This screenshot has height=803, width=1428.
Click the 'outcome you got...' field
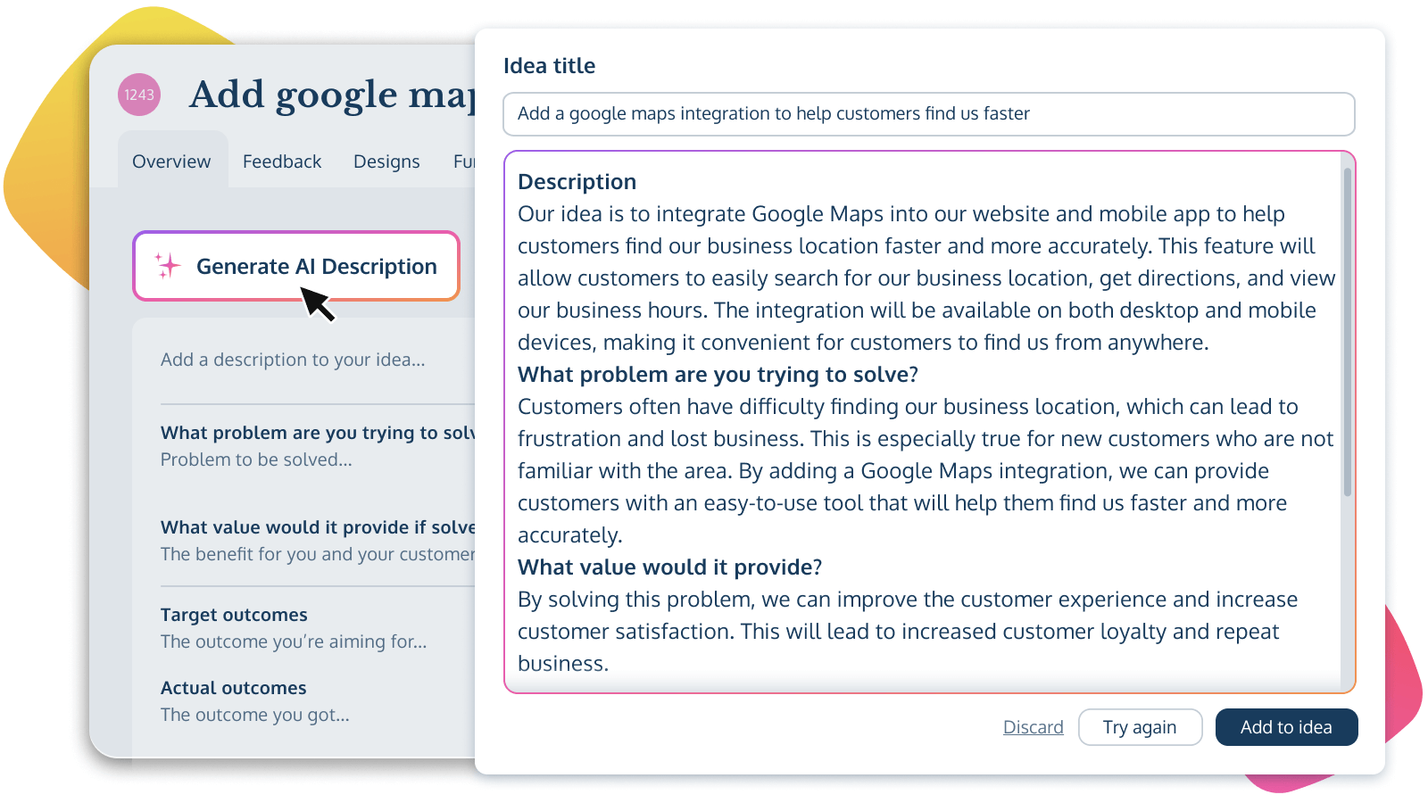pyautogui.click(x=255, y=715)
